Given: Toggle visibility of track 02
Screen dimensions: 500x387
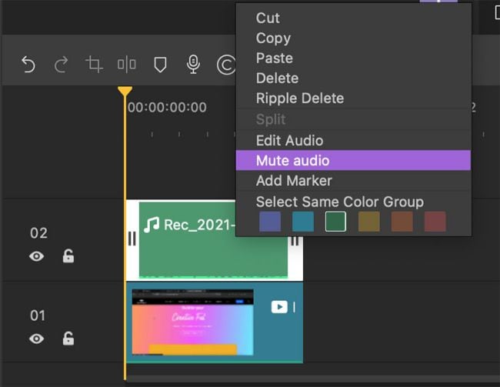Looking at the screenshot, I should click(37, 256).
